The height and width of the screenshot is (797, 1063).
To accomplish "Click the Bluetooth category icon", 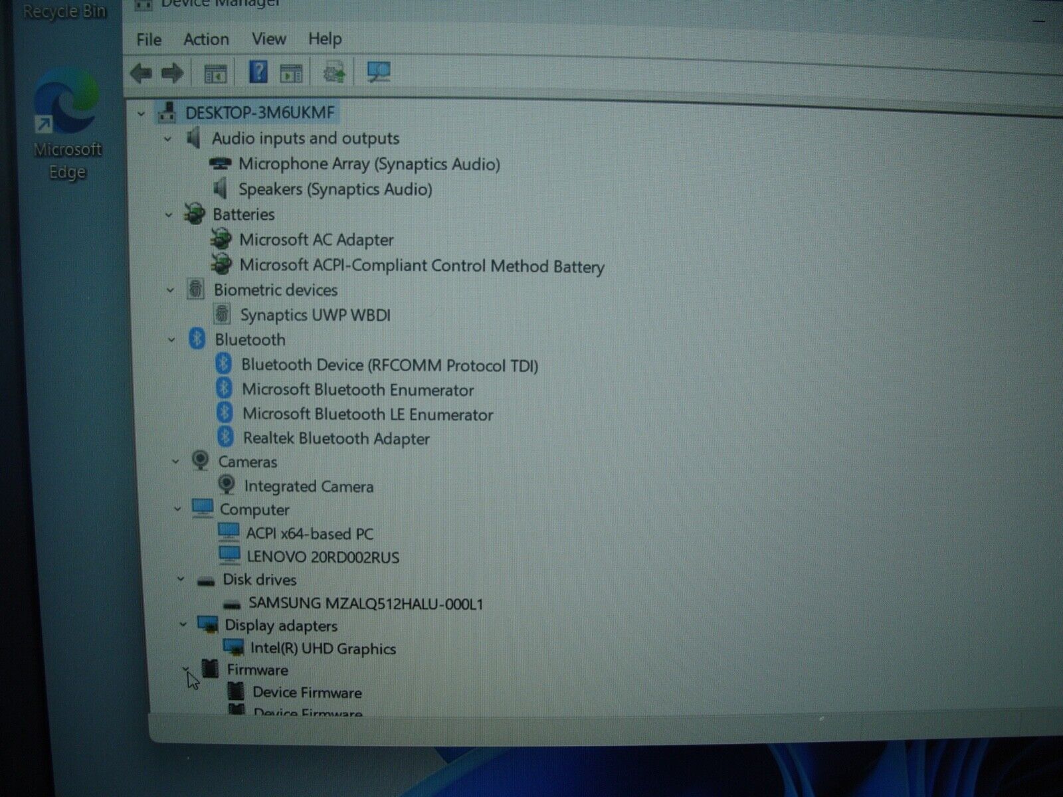I will point(197,339).
